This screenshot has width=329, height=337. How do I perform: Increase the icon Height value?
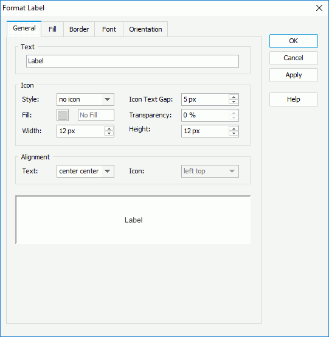point(234,128)
